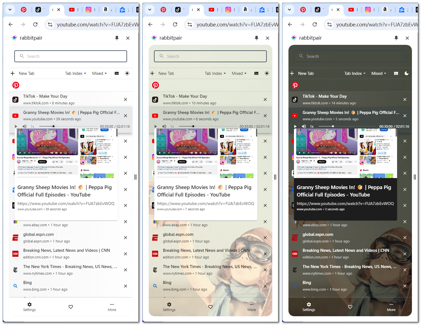Open Mixed dropdown in dark panel
This screenshot has height=325, width=421.
click(379, 73)
